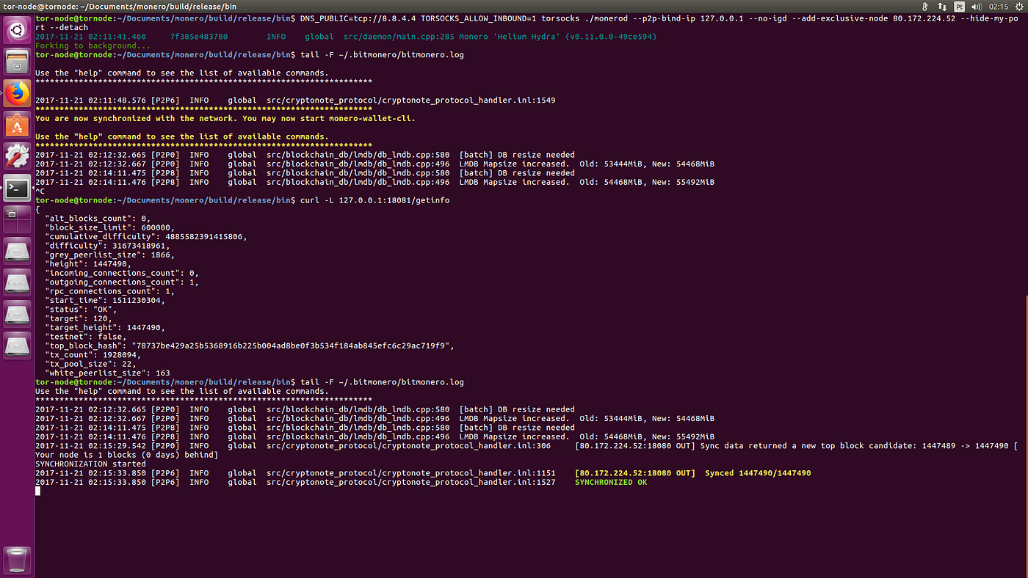1028x578 pixels.
Task: Click the "white_peerlist_size": 163 line
Action: [107, 373]
